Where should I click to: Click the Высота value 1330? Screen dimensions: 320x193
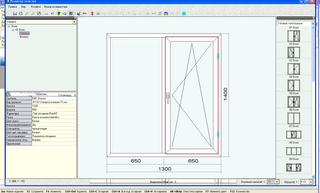[54, 106]
